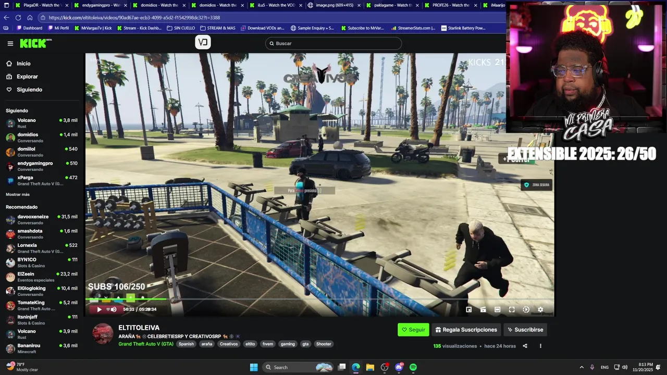Enter fullscreen video mode
This screenshot has width=667, height=375.
point(512,309)
